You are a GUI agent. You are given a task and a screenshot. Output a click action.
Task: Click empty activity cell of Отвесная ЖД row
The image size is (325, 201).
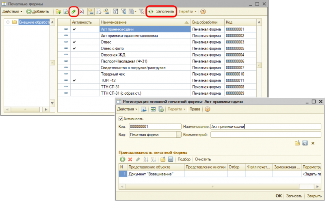point(85,55)
